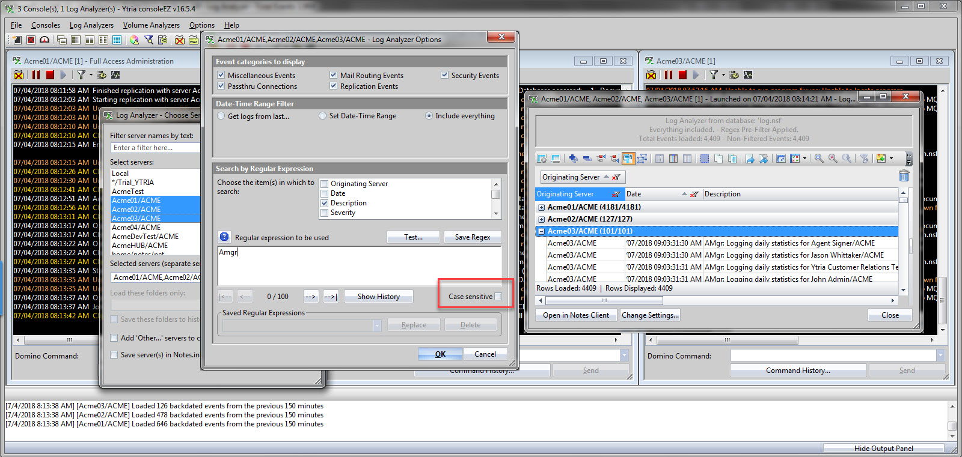Click Open in Notes Client button

point(576,315)
